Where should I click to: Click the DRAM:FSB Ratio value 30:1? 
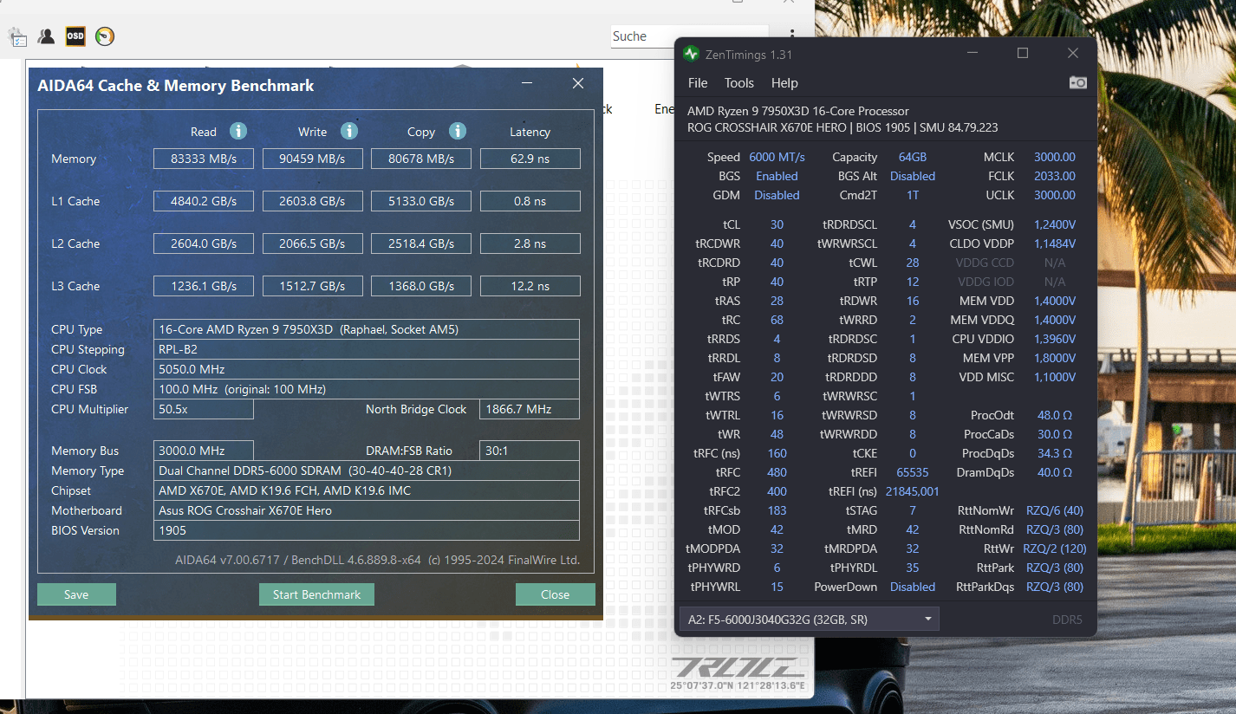530,451
